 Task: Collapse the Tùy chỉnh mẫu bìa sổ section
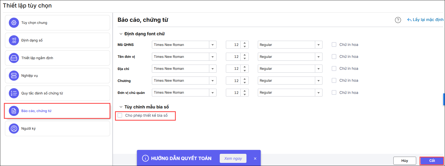pyautogui.click(x=121, y=107)
